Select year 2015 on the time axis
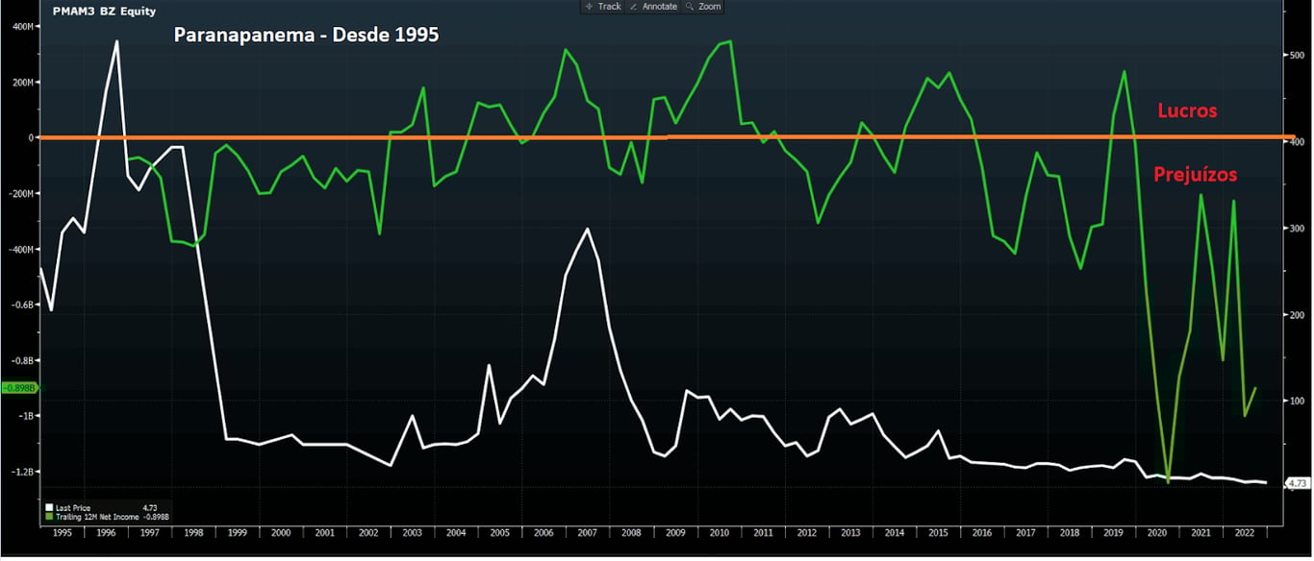The width and height of the screenshot is (1314, 561). [x=938, y=531]
